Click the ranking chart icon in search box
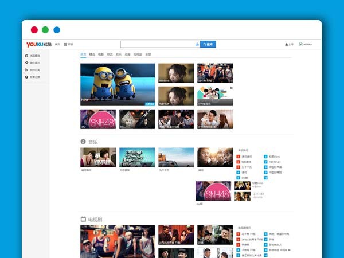 (x=197, y=44)
